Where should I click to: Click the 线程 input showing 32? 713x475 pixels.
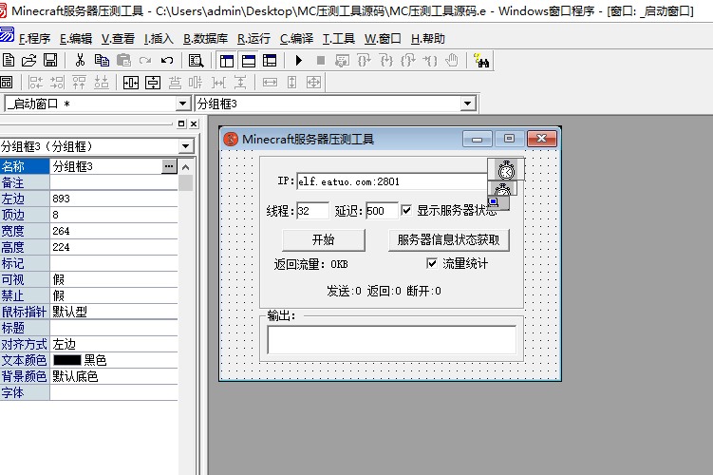(313, 211)
